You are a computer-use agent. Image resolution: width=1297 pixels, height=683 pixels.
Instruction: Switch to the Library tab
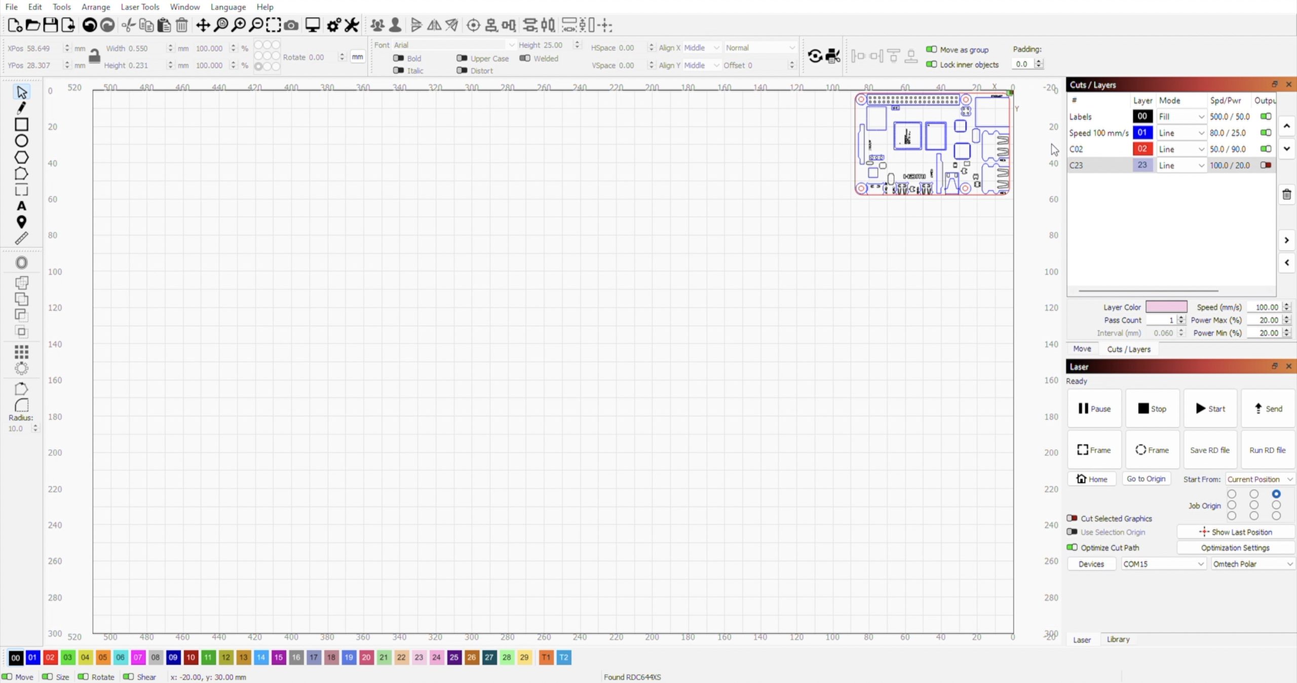[1118, 639]
